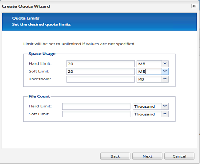
Task: Click the File Count Hard Limit input field
Action: 96,106
